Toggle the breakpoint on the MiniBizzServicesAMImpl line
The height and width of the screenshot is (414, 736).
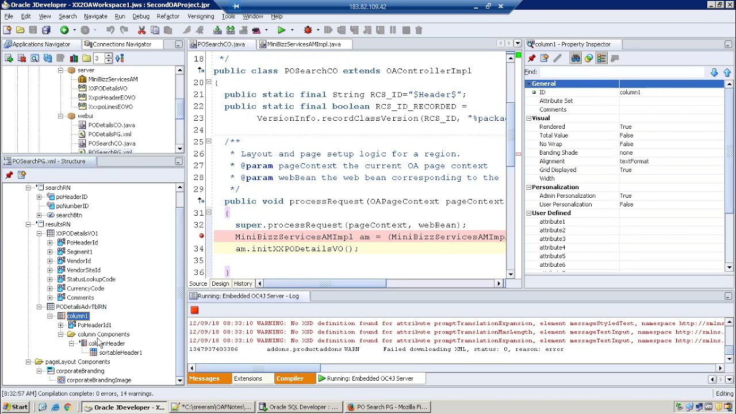click(x=201, y=236)
